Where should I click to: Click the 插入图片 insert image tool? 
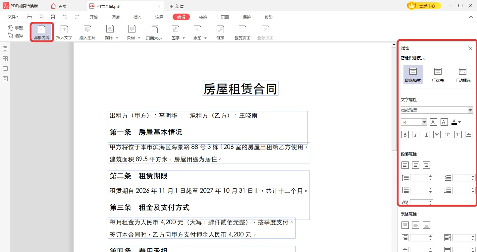(x=87, y=32)
